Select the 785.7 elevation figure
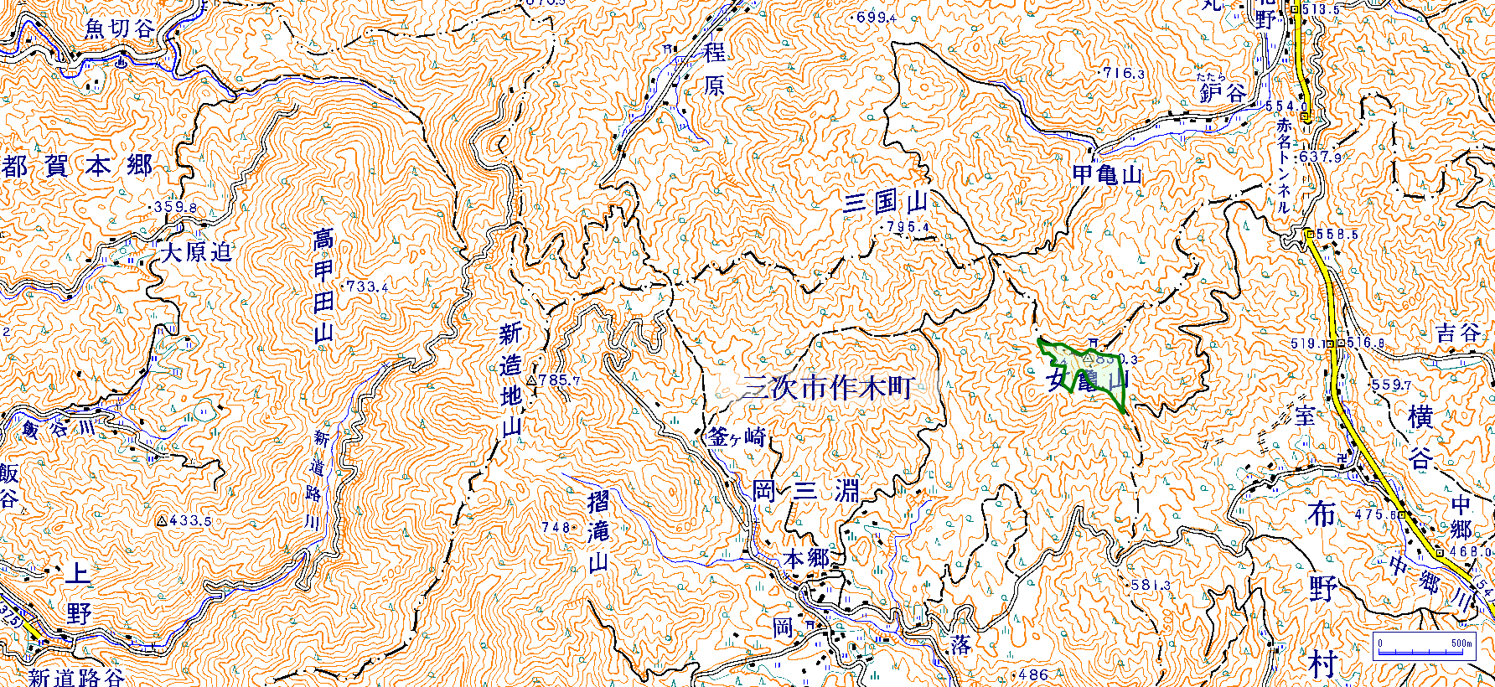Screen dimensions: 1495x687 560,380
